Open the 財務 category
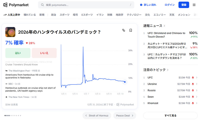Screen dimensions: 200x122 [x=110, y=15]
